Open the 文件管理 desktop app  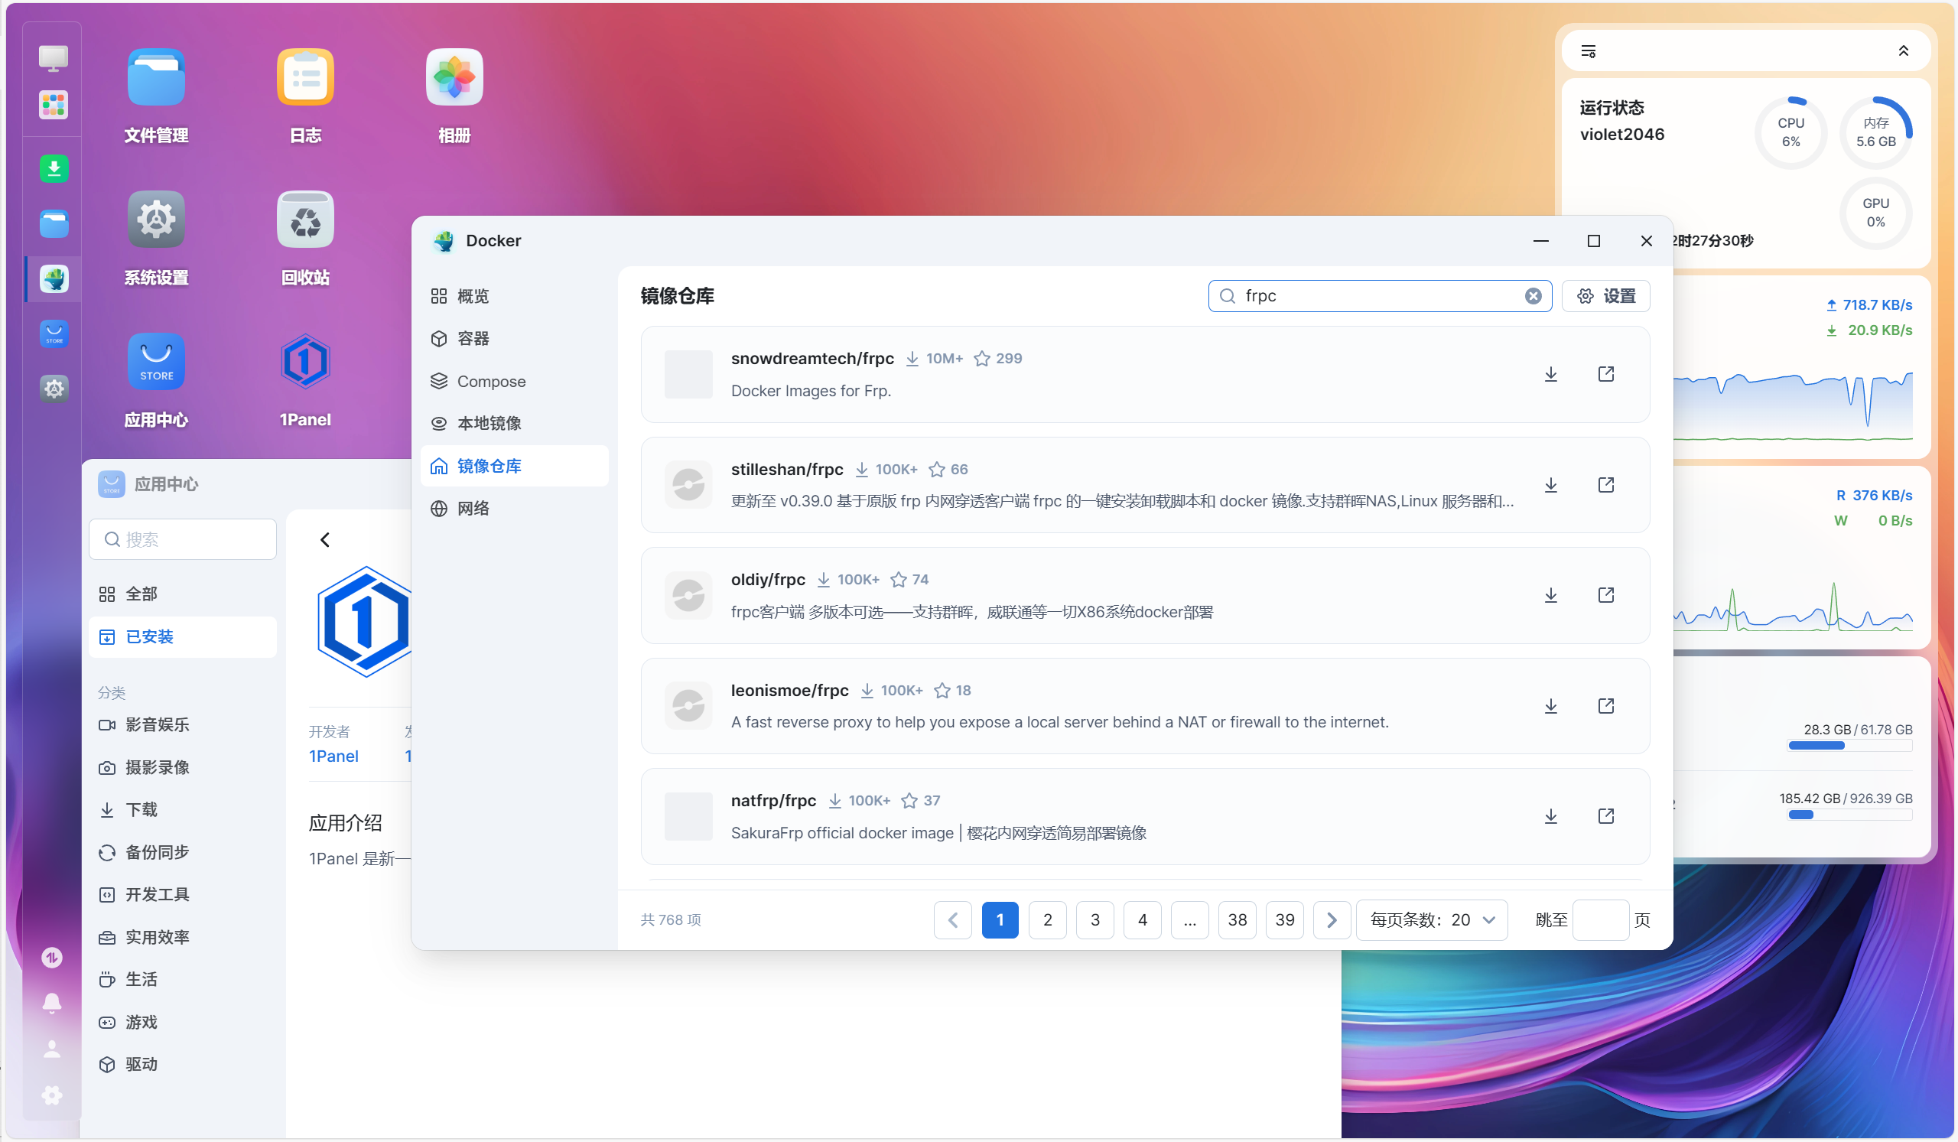pos(156,79)
